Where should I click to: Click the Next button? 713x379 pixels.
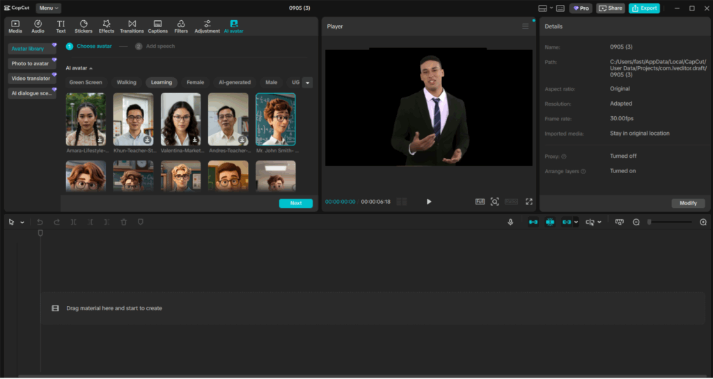click(296, 203)
